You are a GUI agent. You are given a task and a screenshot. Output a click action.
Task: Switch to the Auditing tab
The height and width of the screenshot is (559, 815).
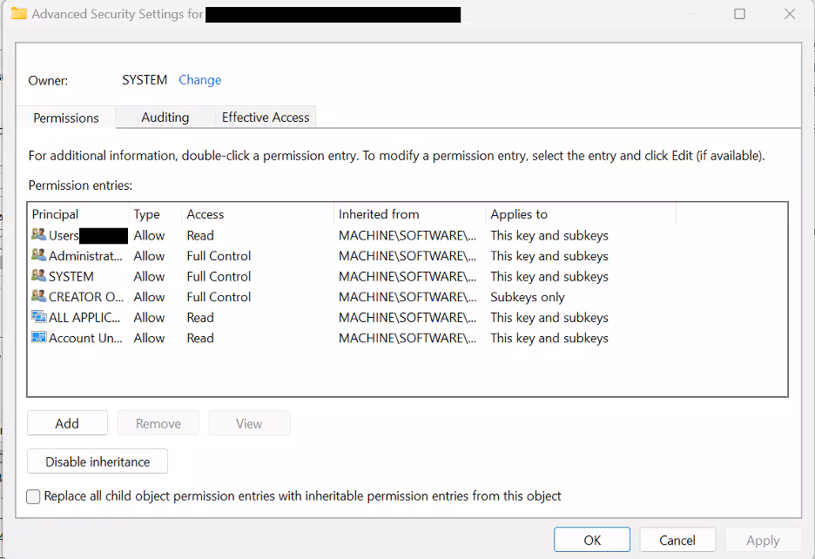165,118
